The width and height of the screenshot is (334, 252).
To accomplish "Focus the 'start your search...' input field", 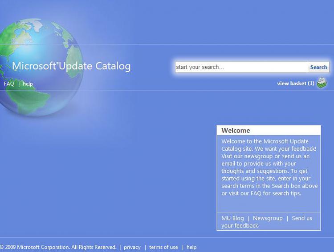I will coord(241,67).
